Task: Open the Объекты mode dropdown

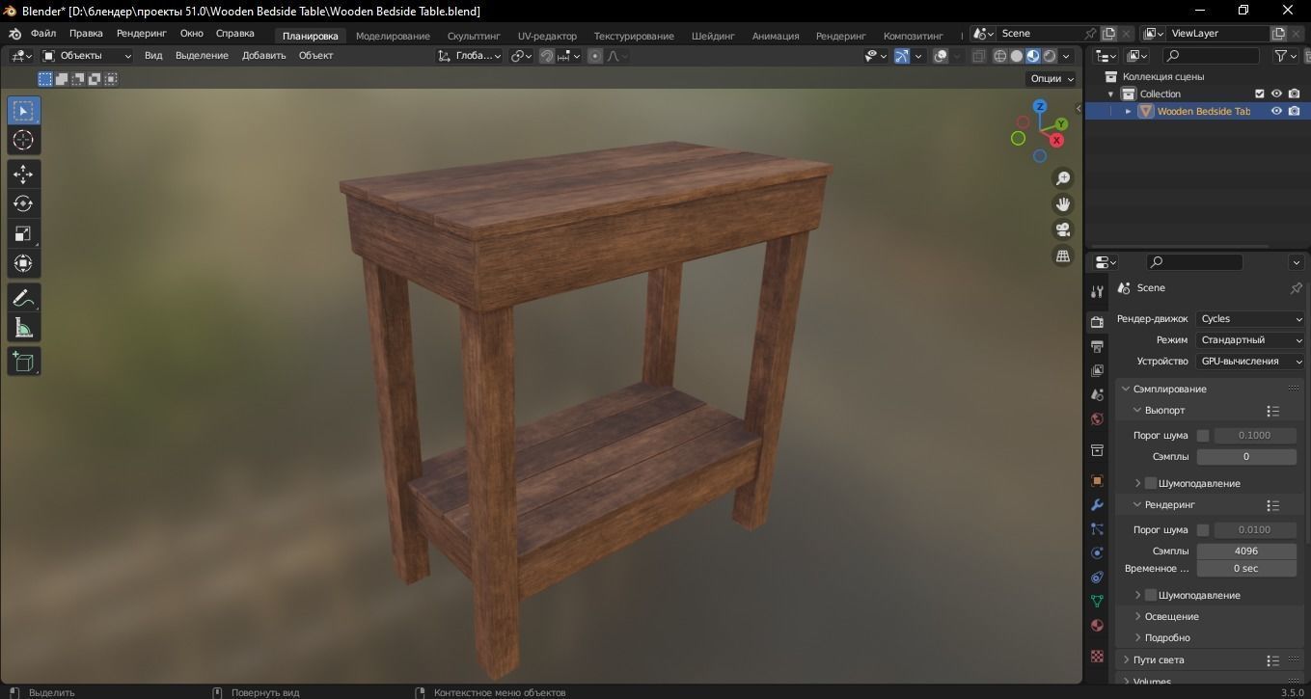Action: click(87, 56)
